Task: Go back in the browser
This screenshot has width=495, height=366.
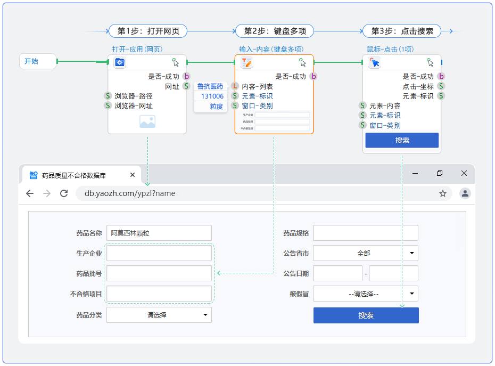Action: coord(30,193)
